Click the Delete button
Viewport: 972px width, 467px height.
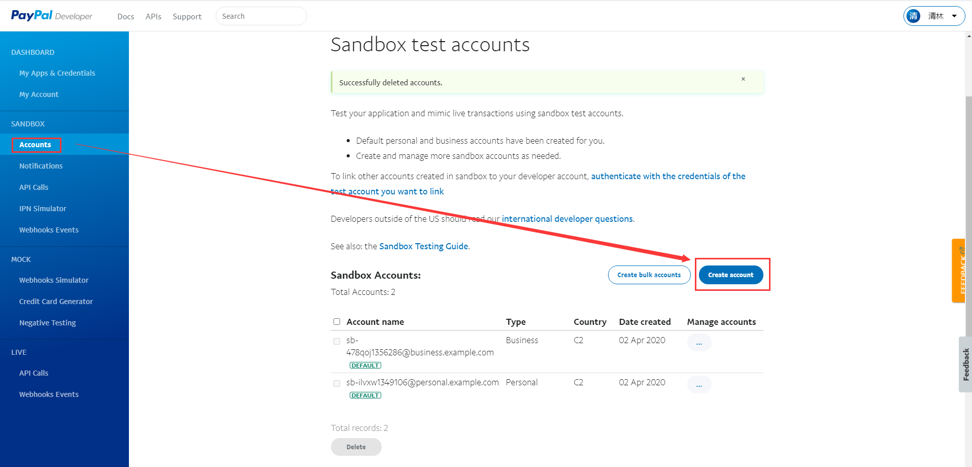click(x=356, y=447)
